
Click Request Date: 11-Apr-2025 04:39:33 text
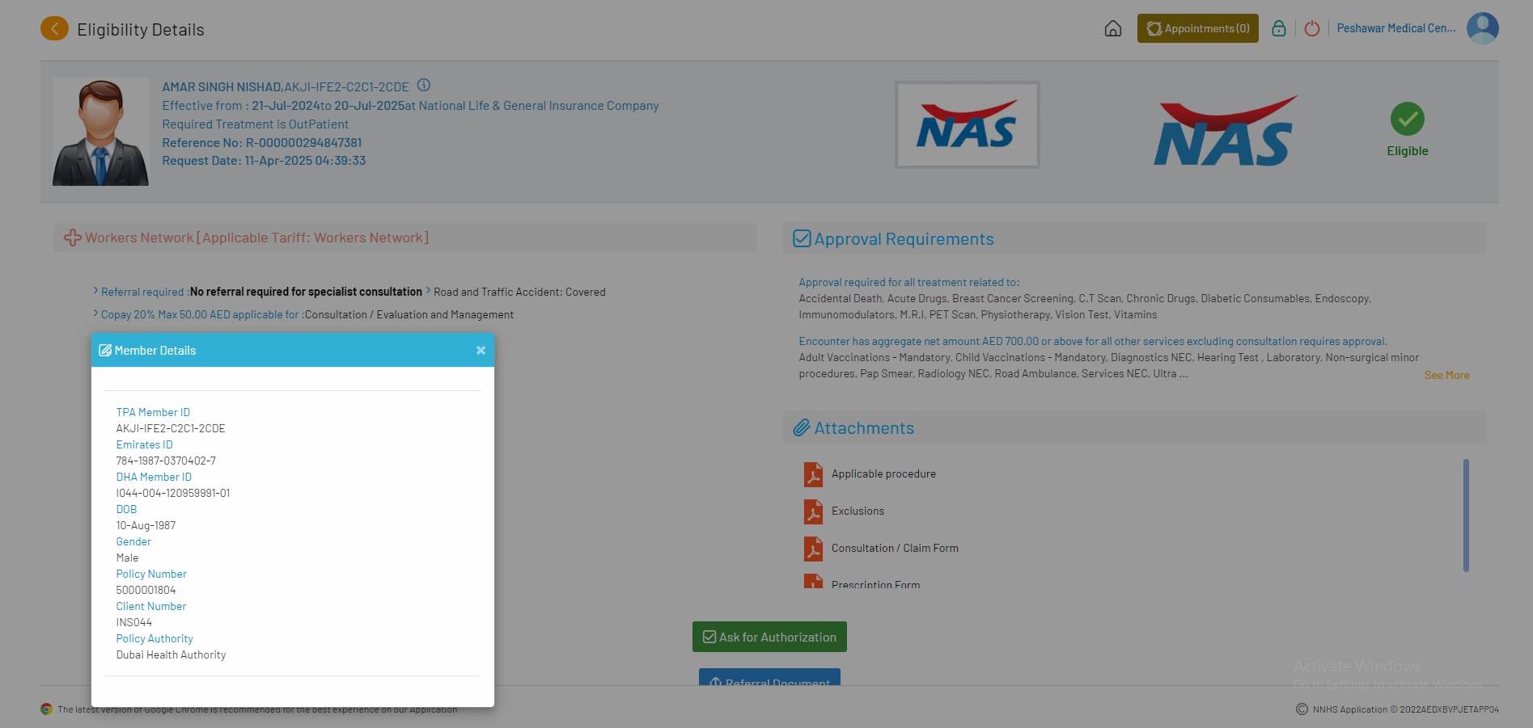[x=264, y=160]
